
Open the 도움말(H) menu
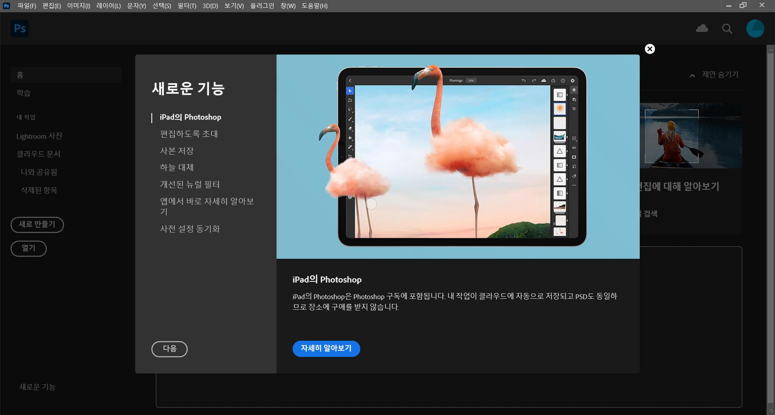tap(315, 6)
